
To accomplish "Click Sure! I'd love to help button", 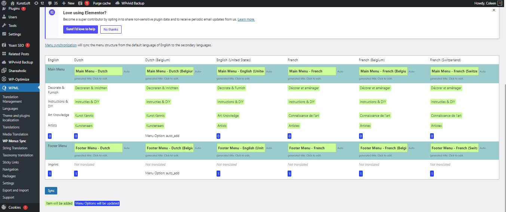I will click(80, 29).
